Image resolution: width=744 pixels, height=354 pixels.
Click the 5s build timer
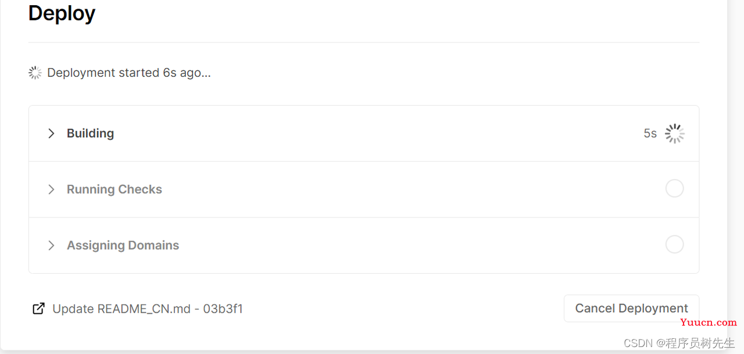(x=650, y=134)
